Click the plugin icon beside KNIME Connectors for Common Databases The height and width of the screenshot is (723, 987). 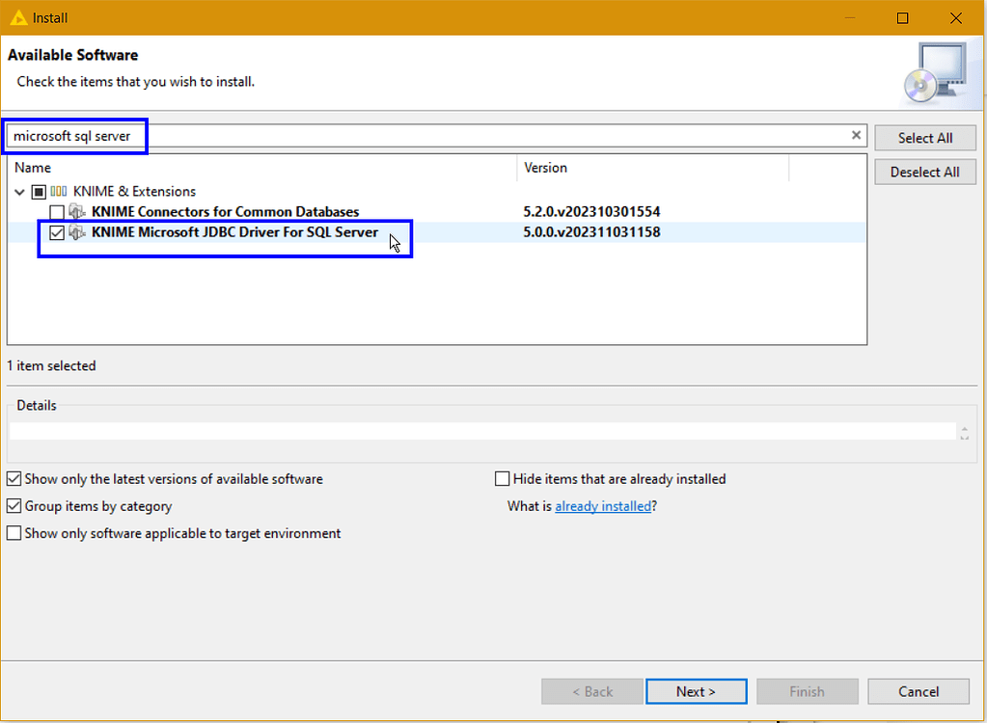point(77,211)
